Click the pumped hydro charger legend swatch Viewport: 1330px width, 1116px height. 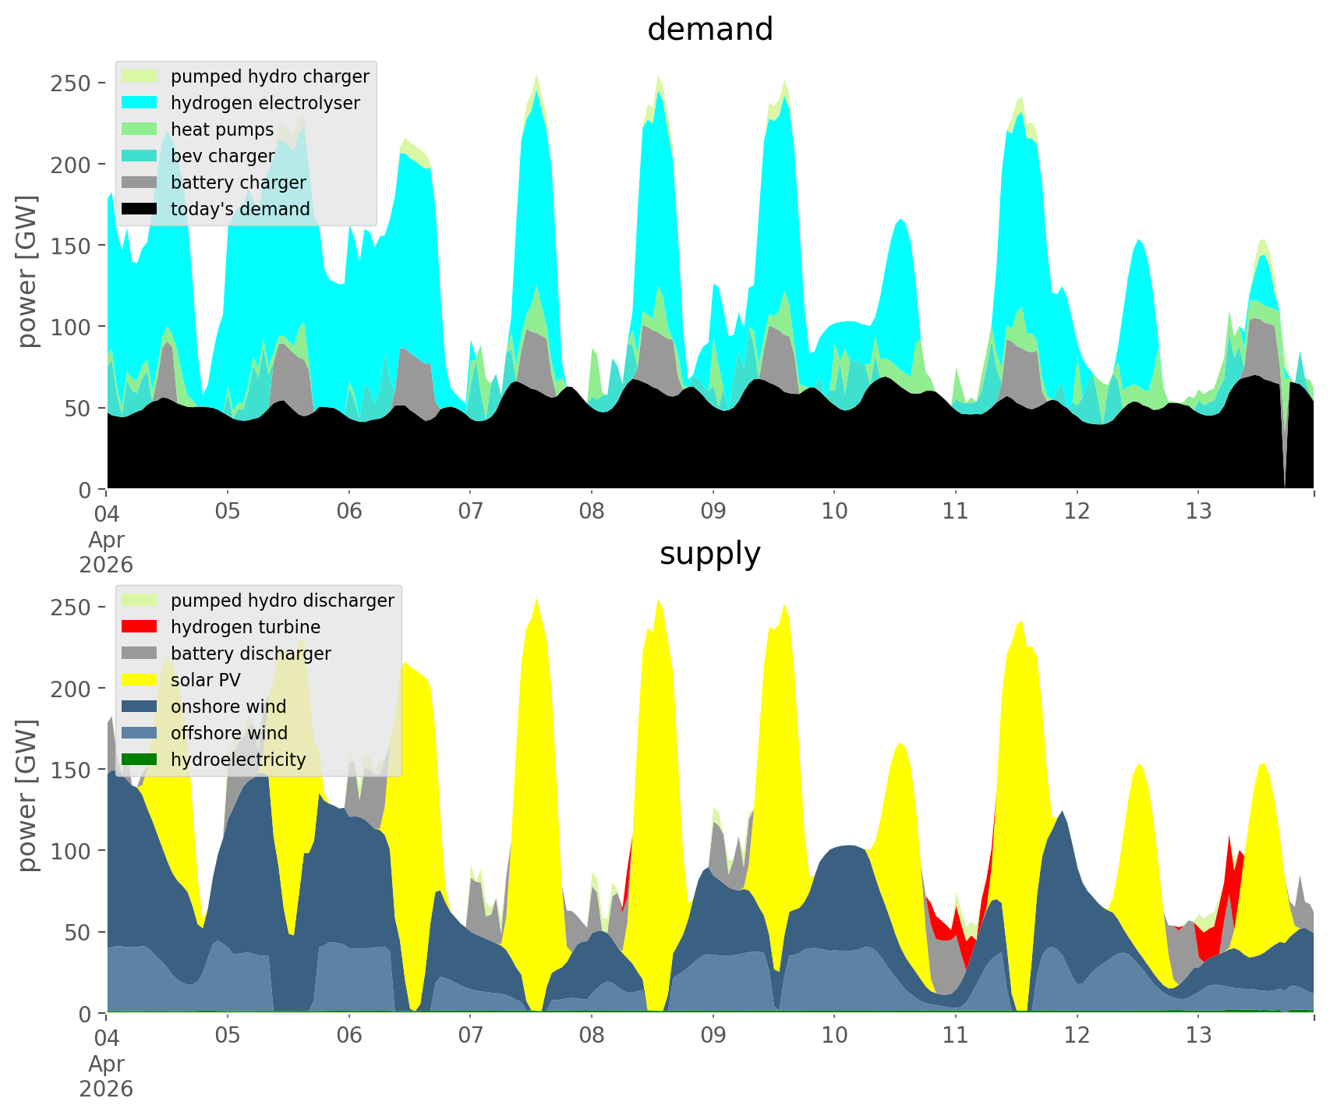pyautogui.click(x=140, y=76)
